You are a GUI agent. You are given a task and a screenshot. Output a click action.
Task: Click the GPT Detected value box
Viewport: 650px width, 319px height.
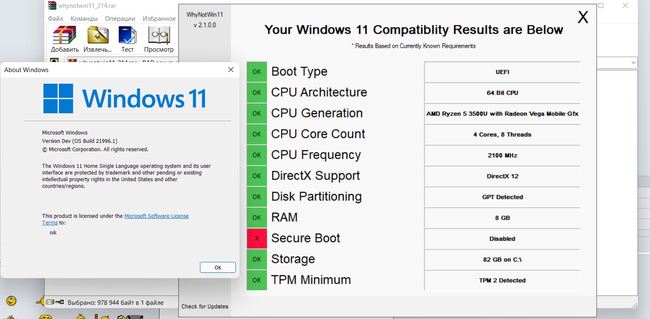502,197
